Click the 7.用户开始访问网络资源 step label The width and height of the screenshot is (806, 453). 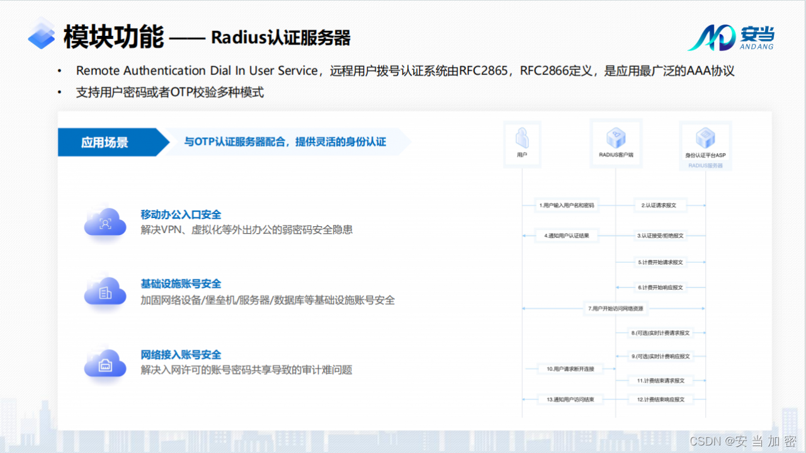coord(614,309)
